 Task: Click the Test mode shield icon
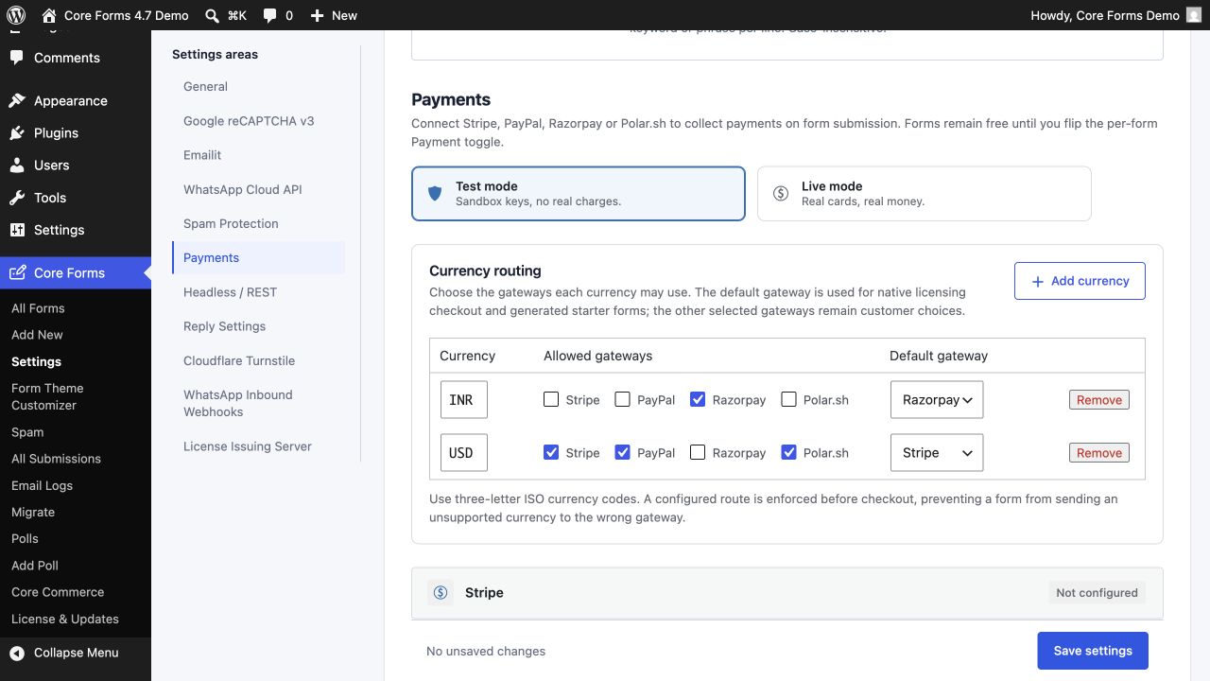pyautogui.click(x=435, y=194)
